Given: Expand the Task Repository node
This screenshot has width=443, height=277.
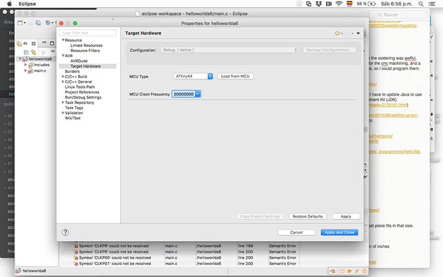Looking at the screenshot, I should click(63, 102).
